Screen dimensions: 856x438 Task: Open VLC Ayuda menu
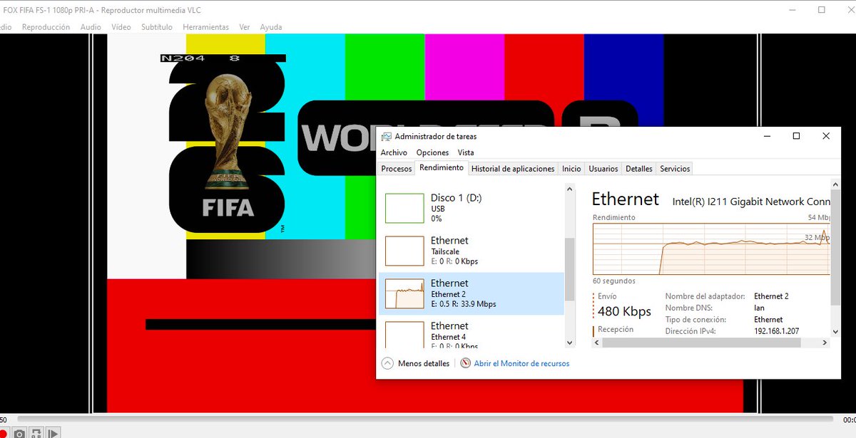point(270,27)
